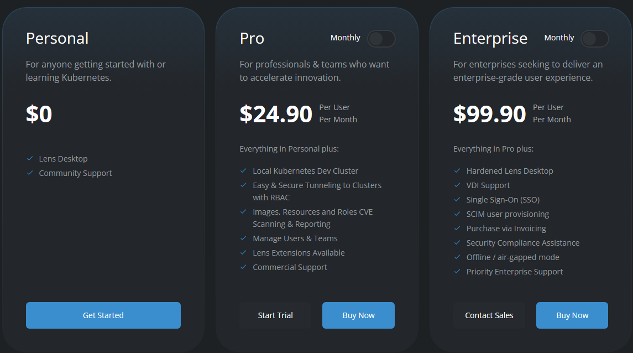Click the checkmark beside Lens Desktop
The width and height of the screenshot is (633, 353).
(x=30, y=159)
